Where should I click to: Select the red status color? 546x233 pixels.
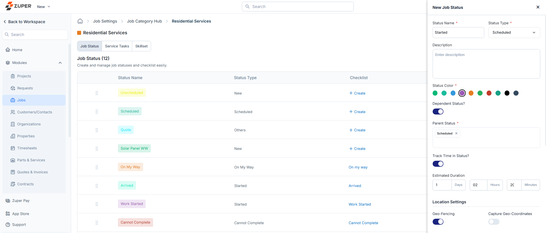[489, 93]
